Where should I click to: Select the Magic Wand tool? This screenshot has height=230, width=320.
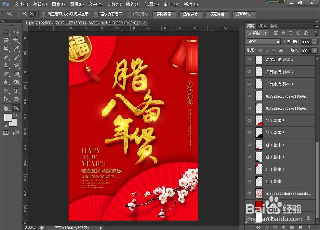tap(16, 40)
